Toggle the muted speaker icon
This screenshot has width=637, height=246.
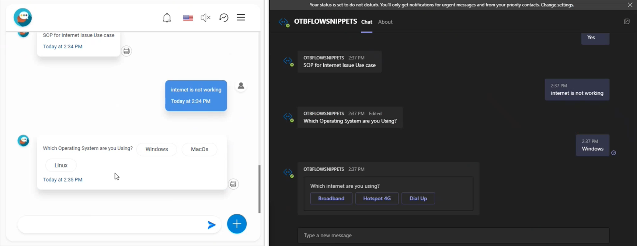point(205,18)
